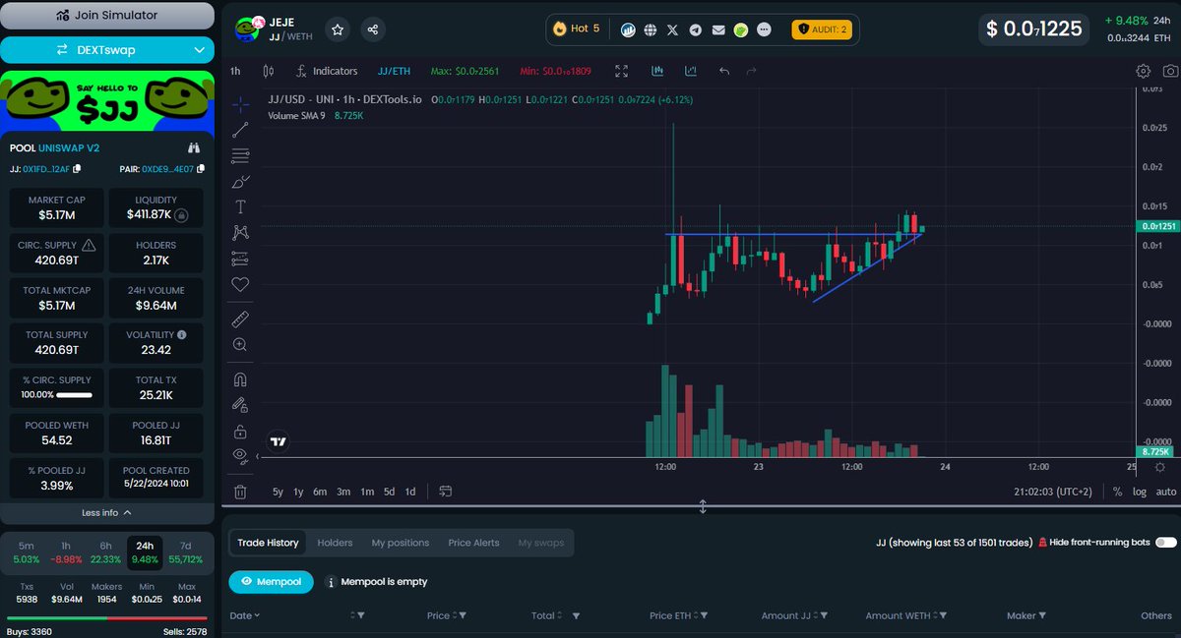Enter fullscreen chart mode

[x=621, y=71]
